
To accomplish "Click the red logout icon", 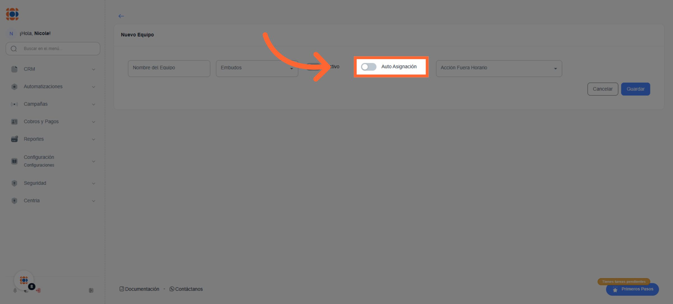I will point(38,291).
